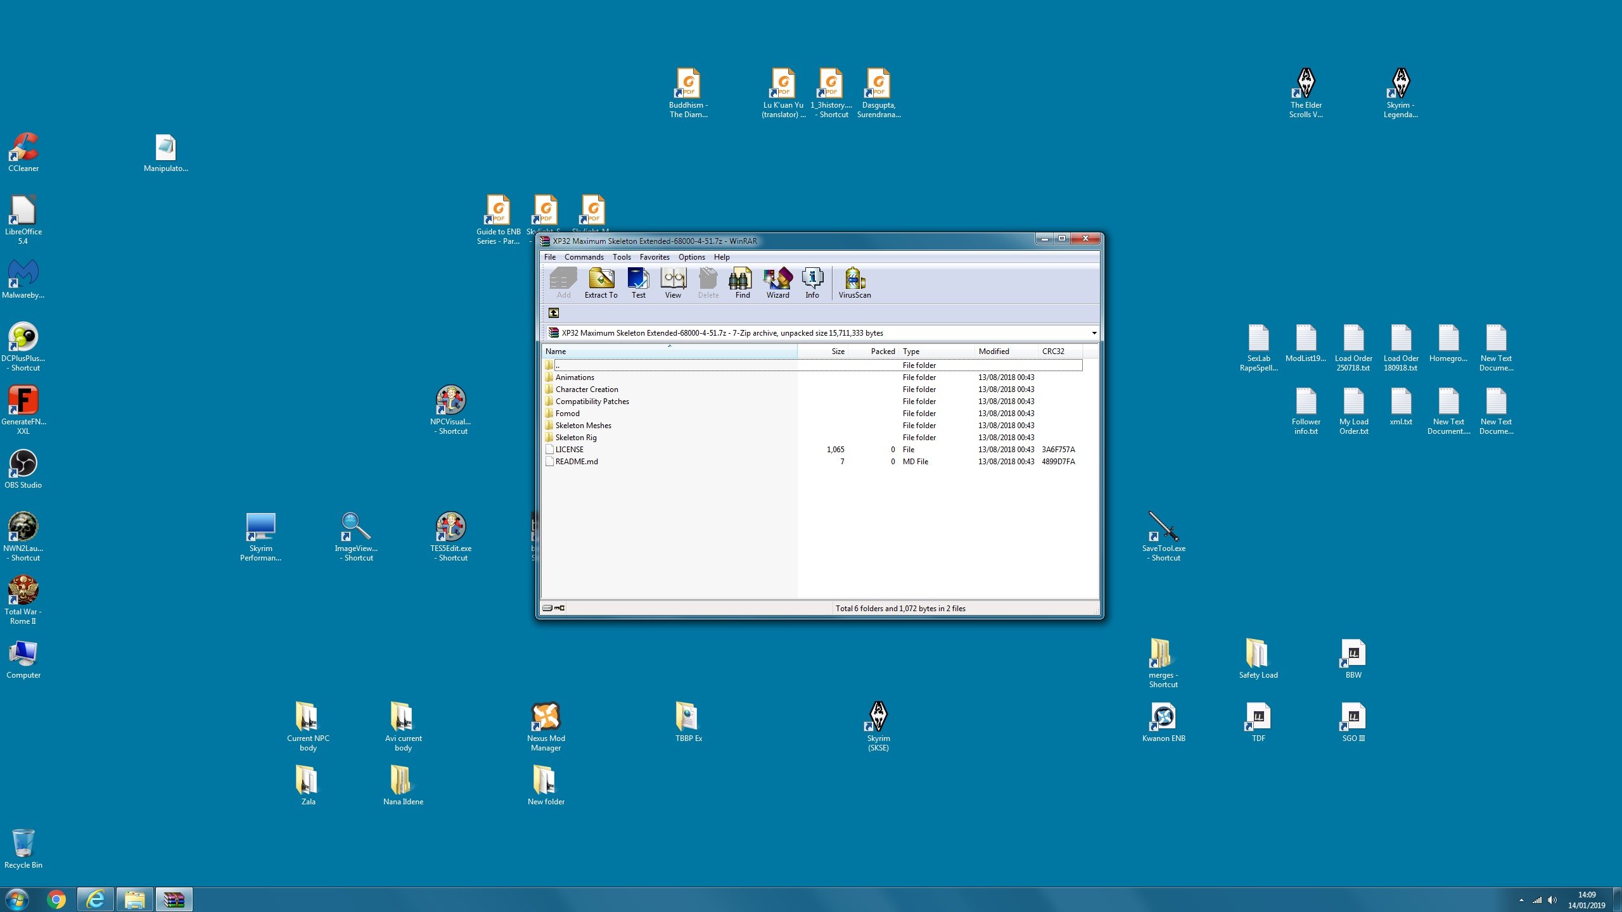This screenshot has width=1622, height=912.
Task: Open the Commands menu
Action: 584,257
